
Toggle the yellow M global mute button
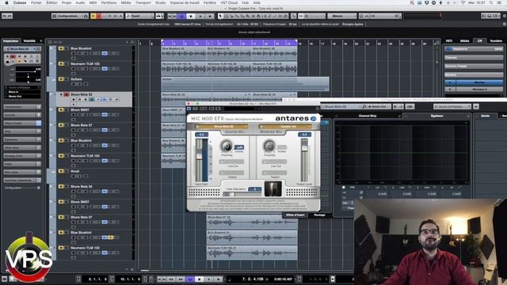pos(93,16)
